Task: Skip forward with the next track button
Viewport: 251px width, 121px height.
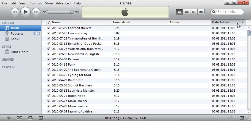Action: 36,12
